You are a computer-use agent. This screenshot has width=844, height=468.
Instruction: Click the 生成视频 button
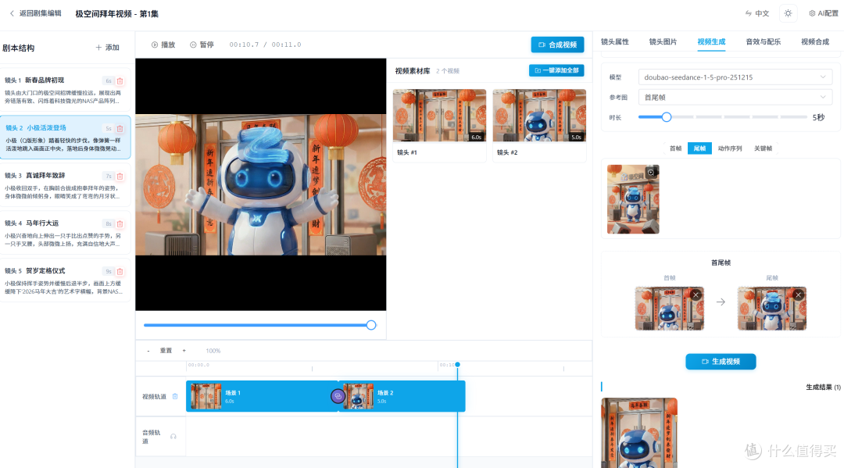tap(721, 362)
